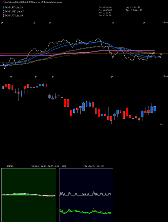Select the 'DOW MT: 24.47' legend label

click(x=14, y=12)
